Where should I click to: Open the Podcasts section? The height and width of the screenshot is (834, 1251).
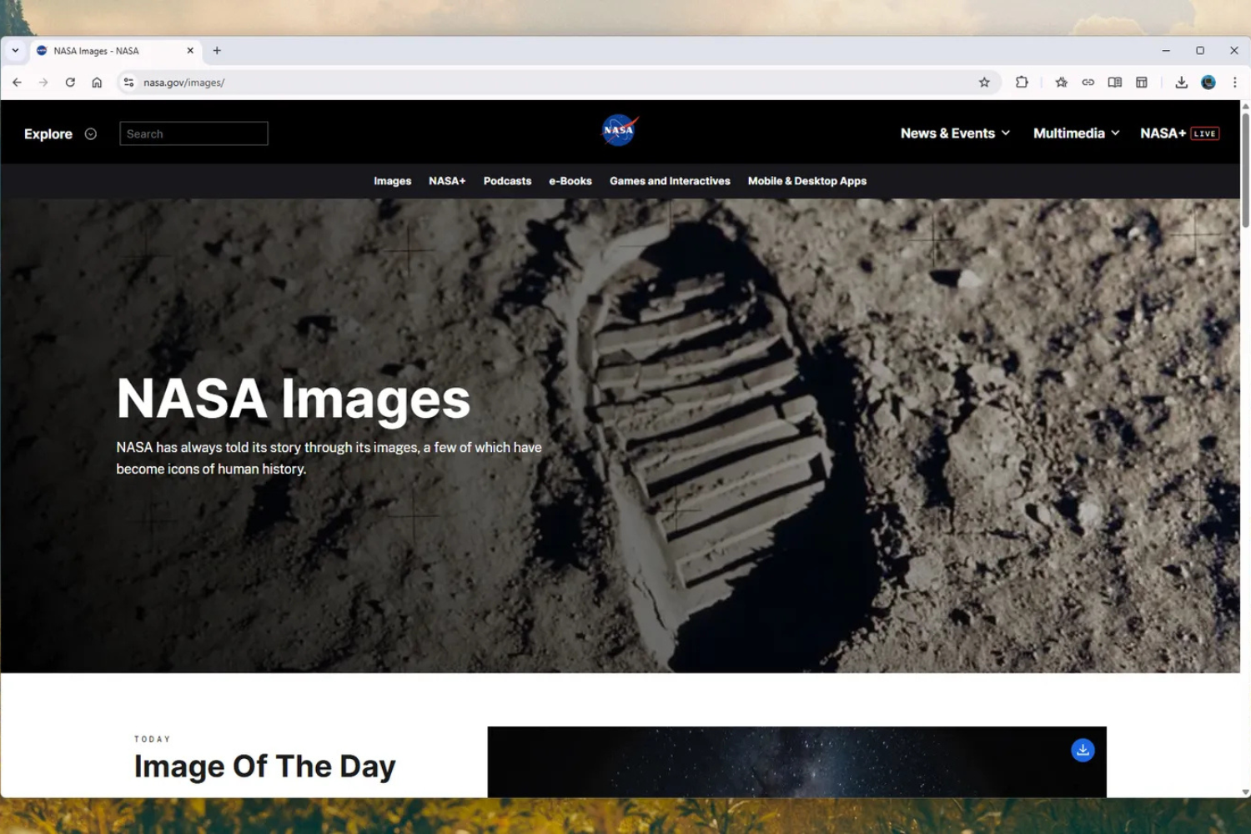pos(507,181)
